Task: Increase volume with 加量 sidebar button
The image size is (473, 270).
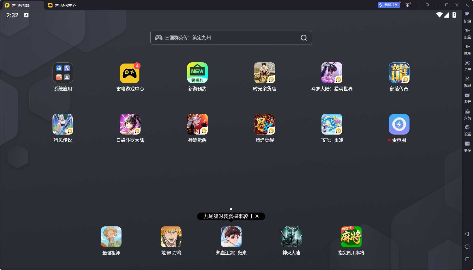Action: 467,33
